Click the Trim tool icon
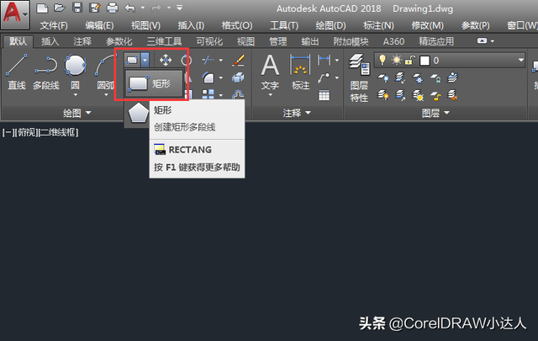The height and width of the screenshot is (341, 538). (x=208, y=60)
